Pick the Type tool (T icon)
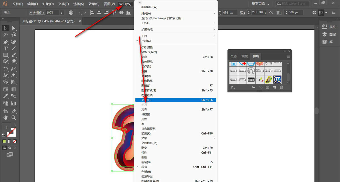 (x=5, y=48)
